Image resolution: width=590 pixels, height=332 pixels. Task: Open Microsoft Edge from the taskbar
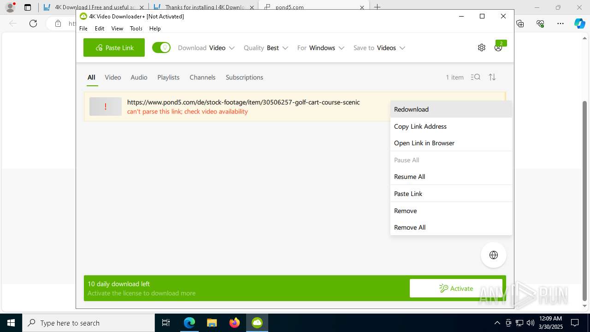click(x=189, y=323)
